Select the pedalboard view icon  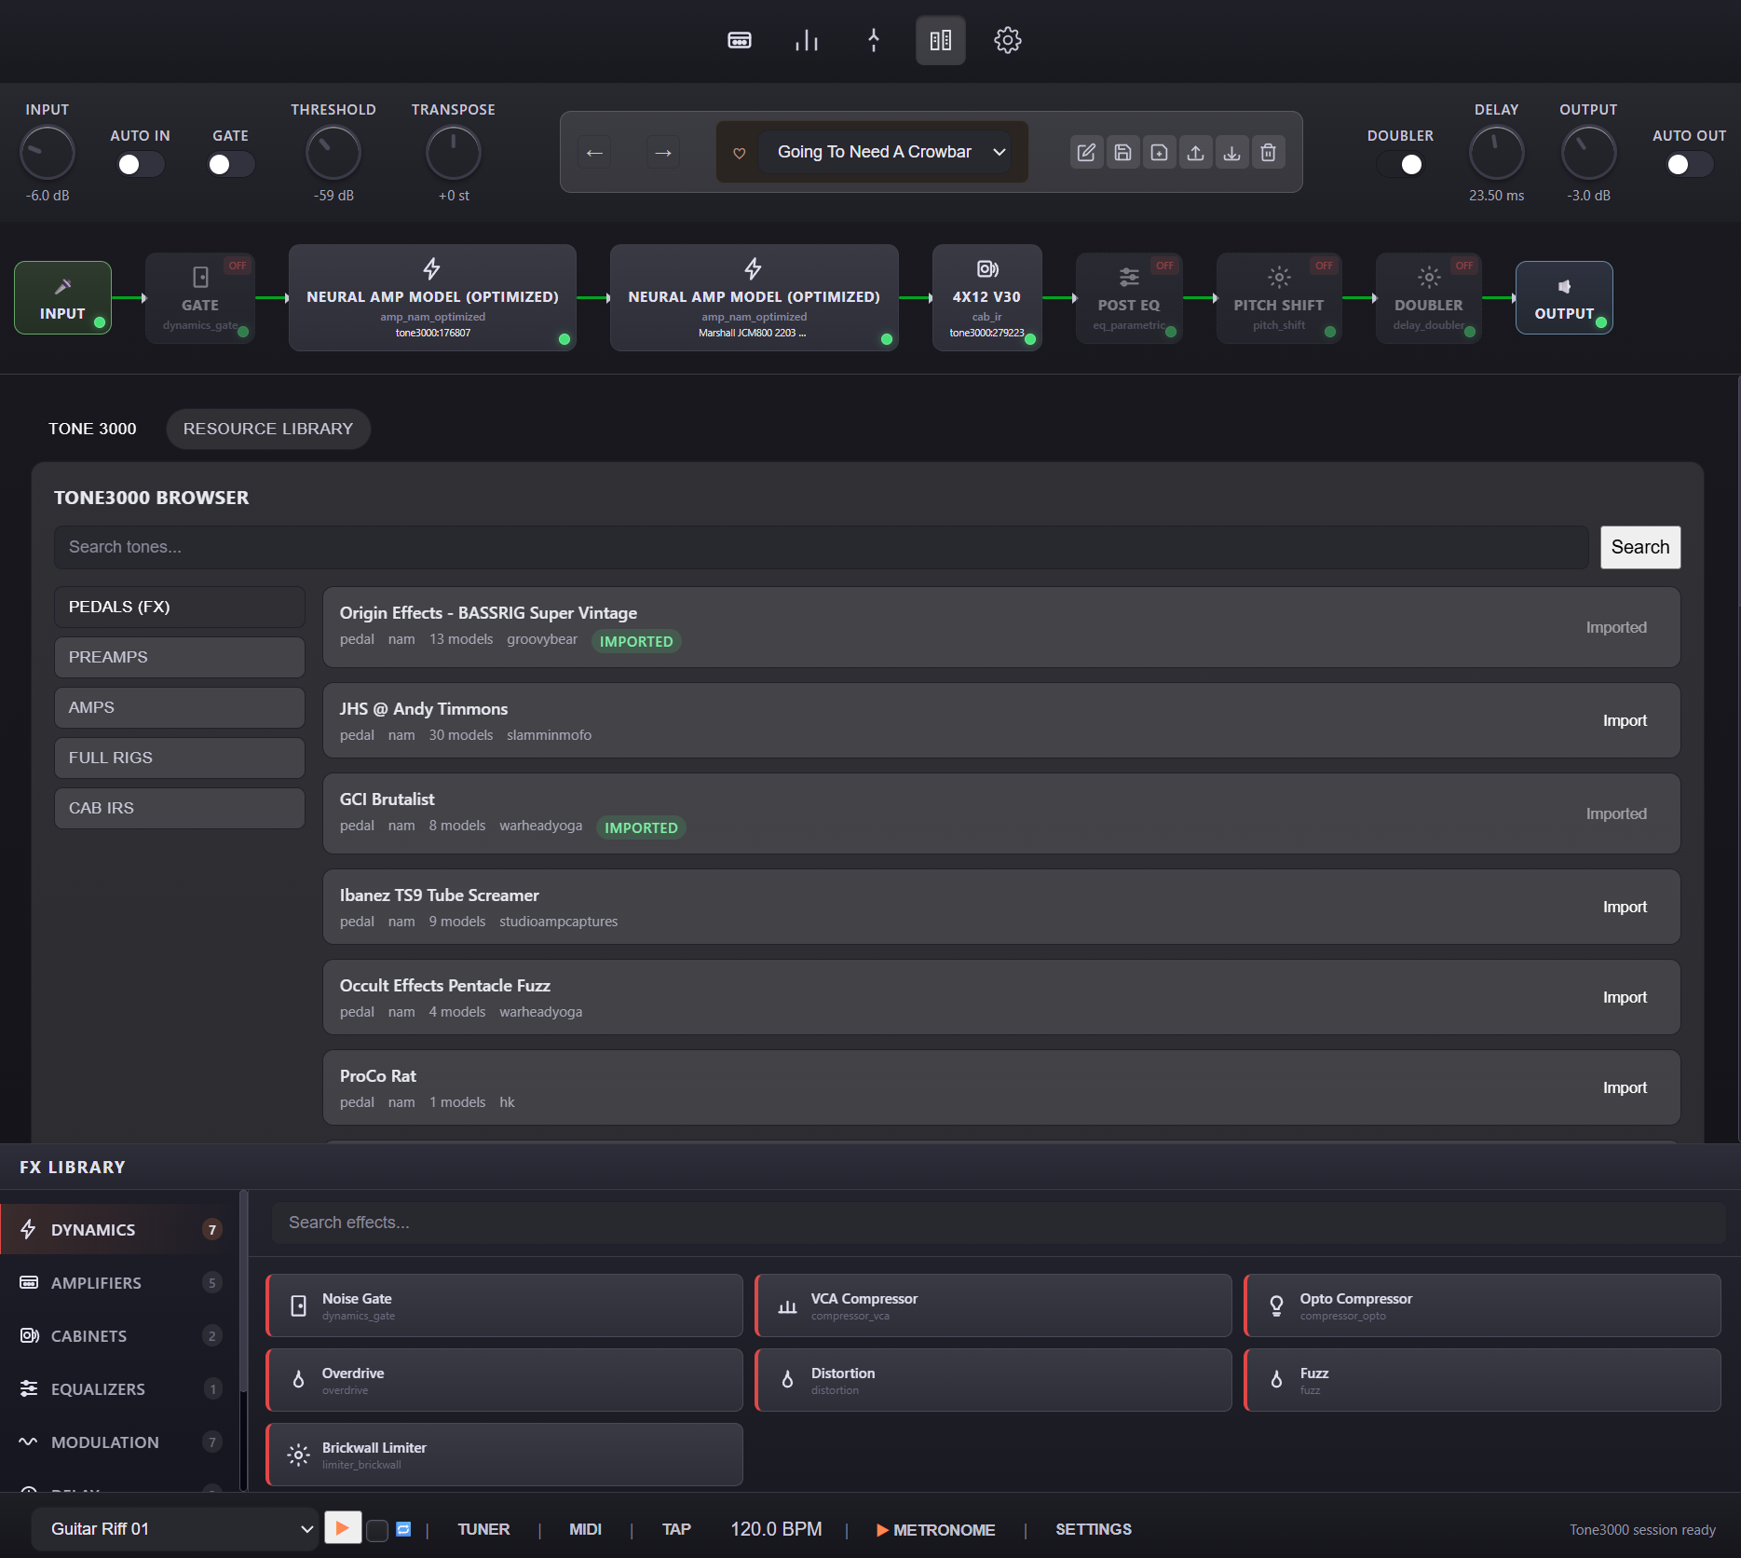(940, 40)
